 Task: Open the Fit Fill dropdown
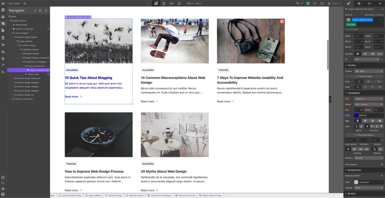pyautogui.click(x=367, y=59)
